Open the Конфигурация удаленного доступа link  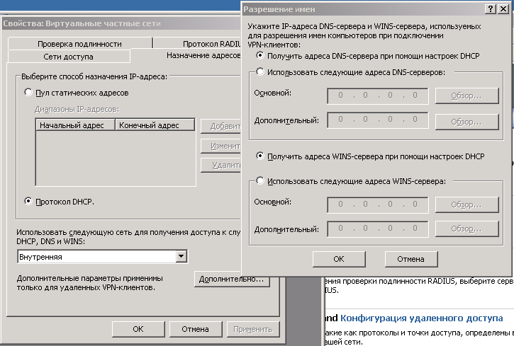(x=422, y=318)
